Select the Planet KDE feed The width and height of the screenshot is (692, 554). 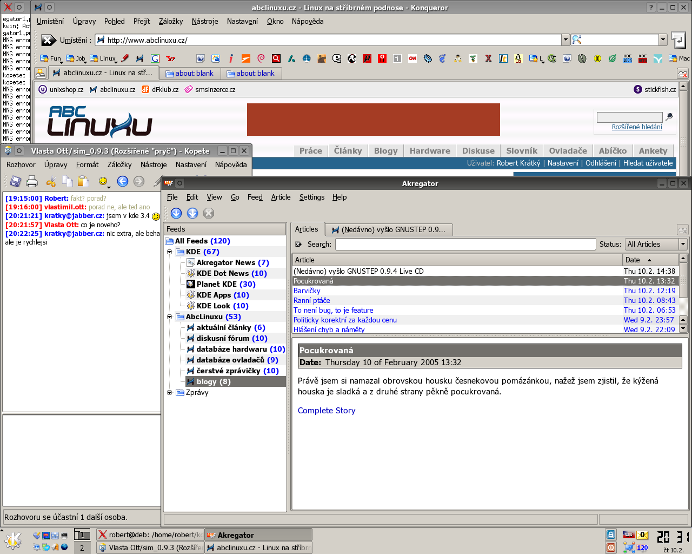221,285
